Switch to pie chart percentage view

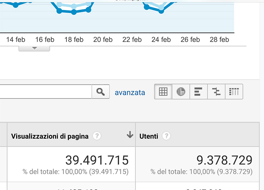[181, 92]
